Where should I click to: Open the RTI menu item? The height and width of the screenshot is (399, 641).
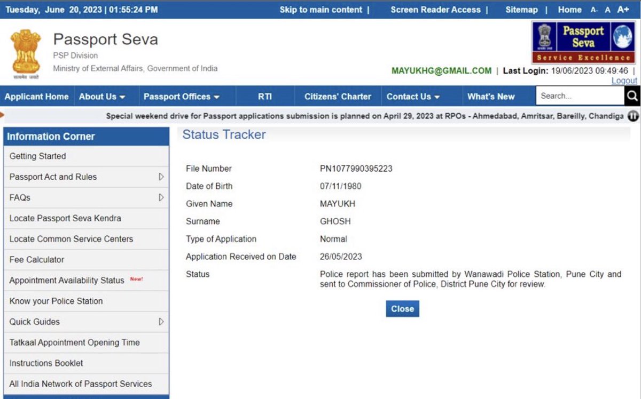(x=265, y=97)
